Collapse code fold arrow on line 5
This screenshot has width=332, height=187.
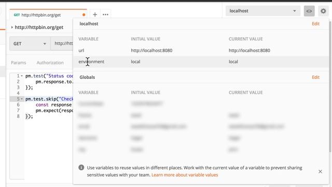tap(22, 99)
